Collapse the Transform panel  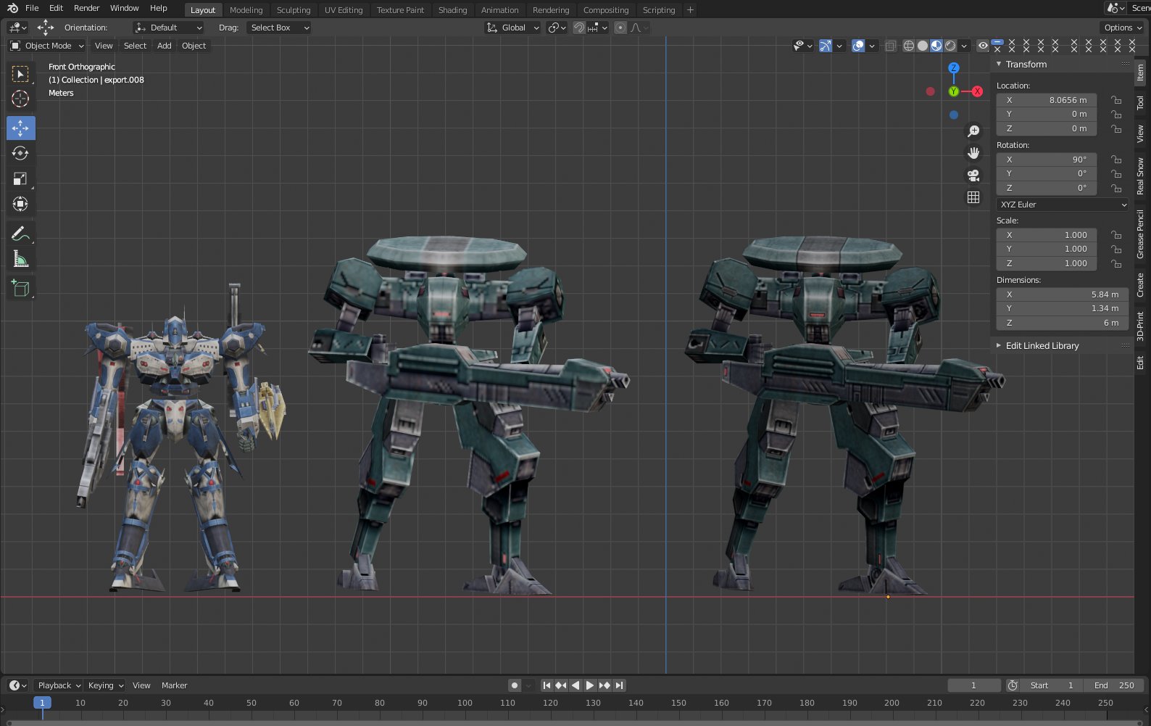point(999,64)
